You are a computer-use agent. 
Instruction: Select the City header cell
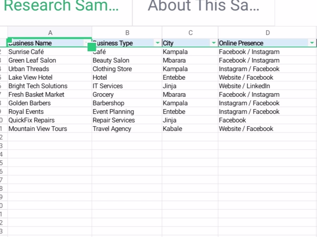pyautogui.click(x=190, y=43)
